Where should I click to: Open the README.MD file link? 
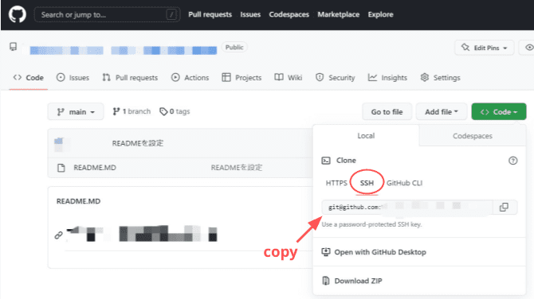(x=95, y=168)
